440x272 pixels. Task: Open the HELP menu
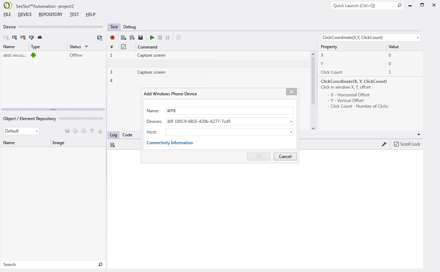coord(90,15)
